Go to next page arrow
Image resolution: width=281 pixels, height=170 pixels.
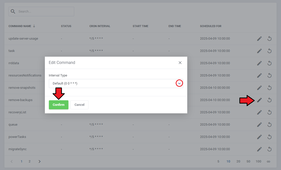click(x=40, y=161)
